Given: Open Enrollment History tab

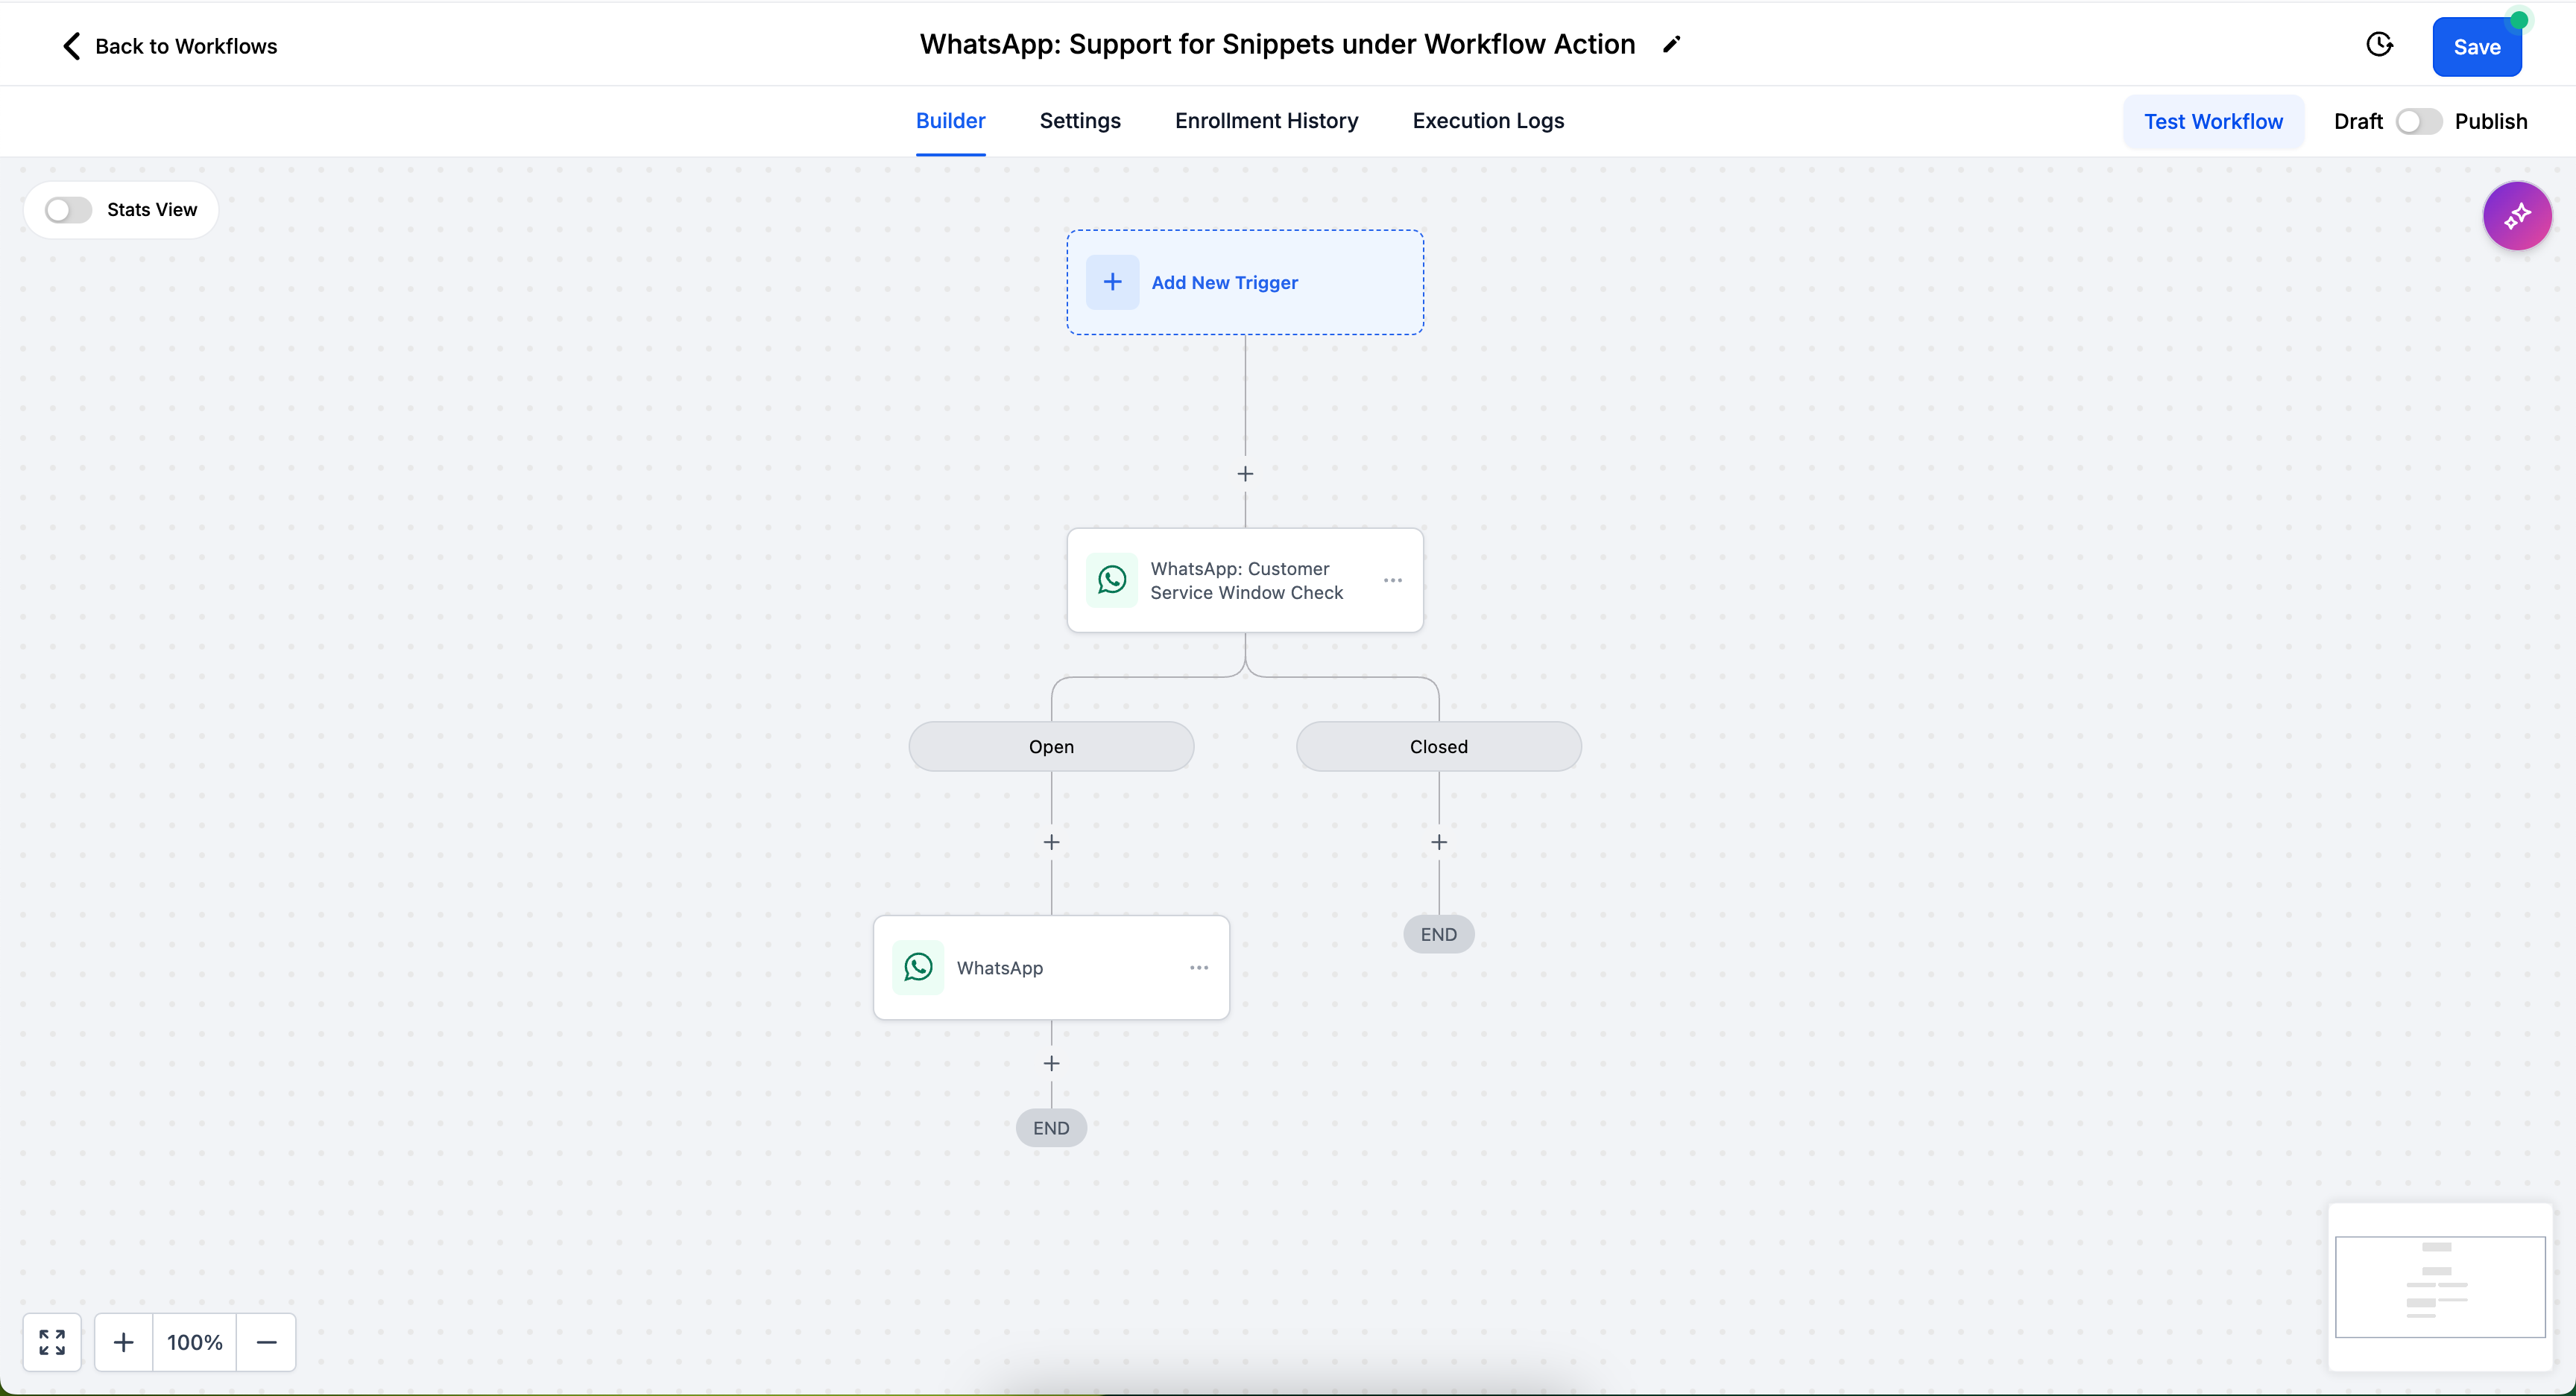Looking at the screenshot, I should 1266,121.
